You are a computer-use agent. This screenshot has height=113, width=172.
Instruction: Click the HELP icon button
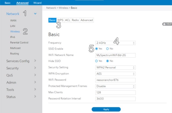point(167,24)
